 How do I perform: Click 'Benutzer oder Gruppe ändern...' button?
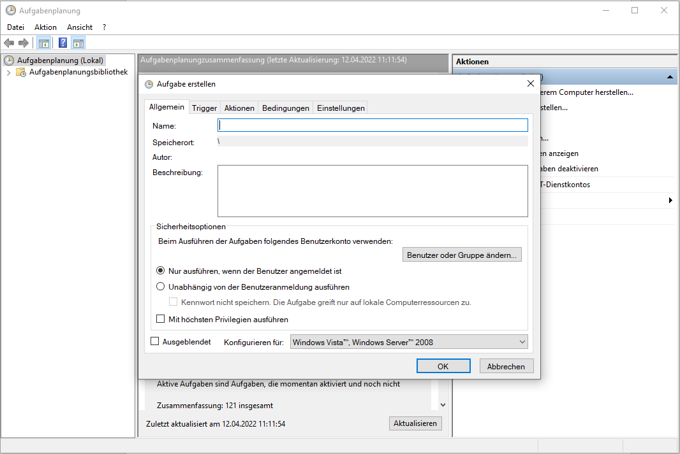[x=462, y=255]
